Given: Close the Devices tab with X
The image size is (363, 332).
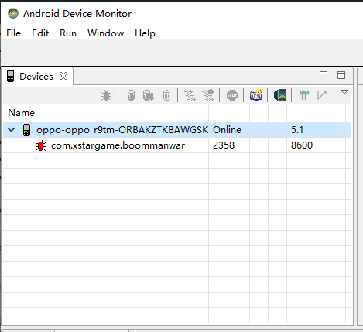Looking at the screenshot, I should pos(63,76).
